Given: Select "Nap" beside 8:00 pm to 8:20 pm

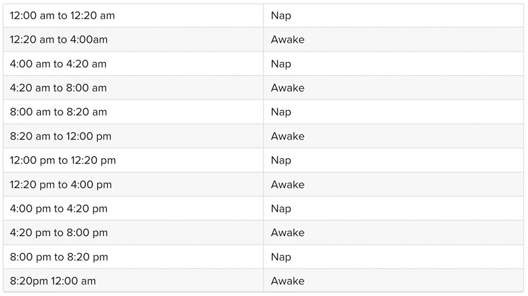Looking at the screenshot, I should click(280, 257).
